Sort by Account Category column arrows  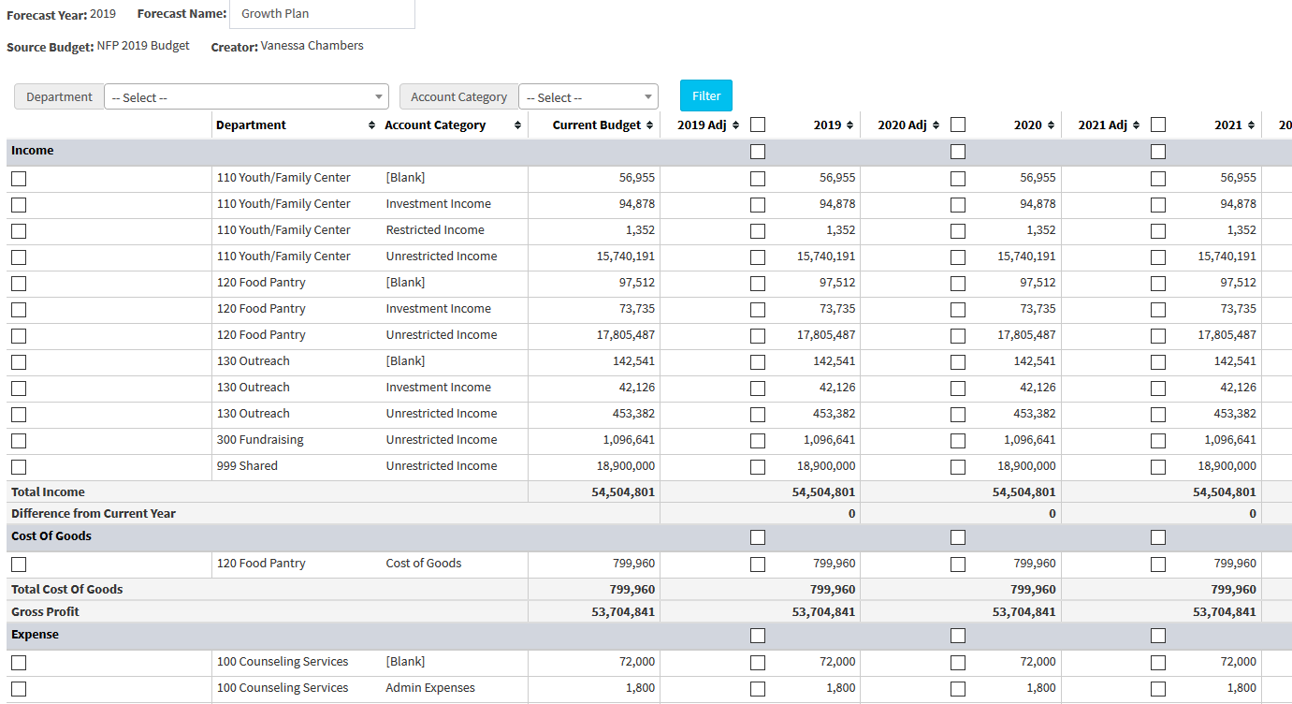click(x=517, y=125)
